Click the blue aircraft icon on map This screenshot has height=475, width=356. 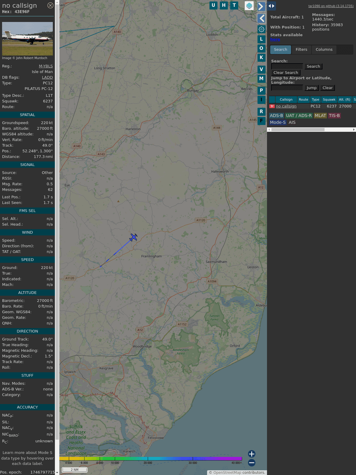tap(133, 237)
